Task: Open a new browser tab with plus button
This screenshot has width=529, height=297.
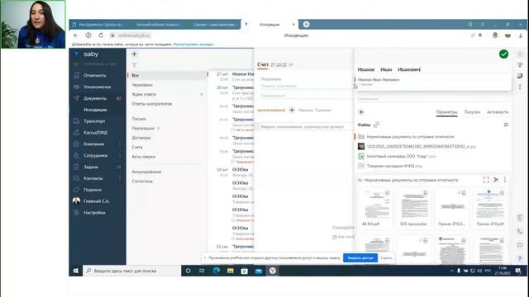Action: point(306,24)
